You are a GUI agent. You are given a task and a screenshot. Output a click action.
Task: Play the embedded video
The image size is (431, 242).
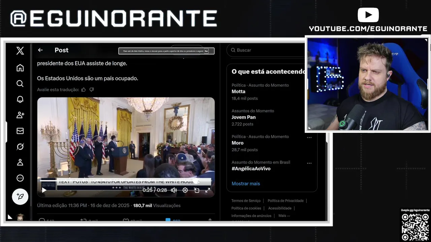44,190
